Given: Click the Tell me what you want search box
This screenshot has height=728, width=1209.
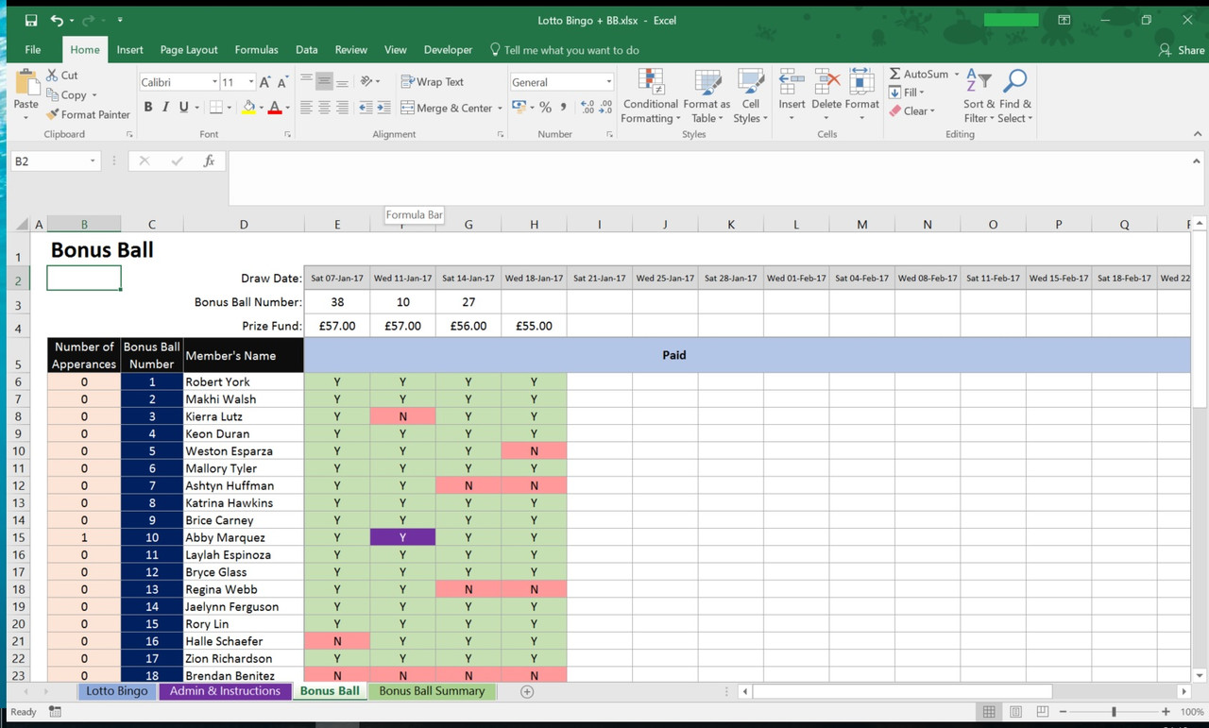Looking at the screenshot, I should click(x=564, y=50).
